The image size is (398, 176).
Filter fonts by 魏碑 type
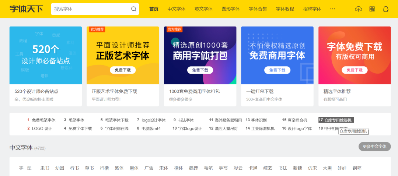click(193, 168)
